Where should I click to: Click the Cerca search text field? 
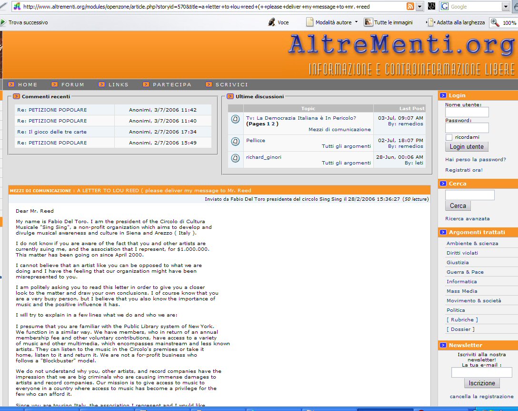click(469, 195)
